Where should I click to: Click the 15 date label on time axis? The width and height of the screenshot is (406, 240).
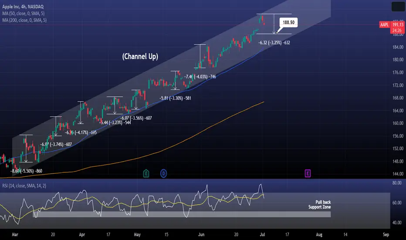[x=166, y=235]
